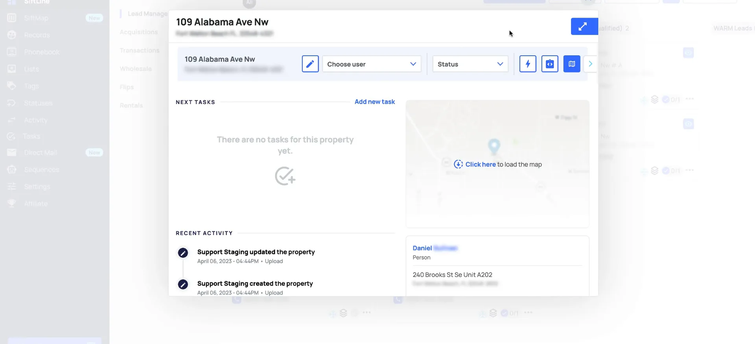Click the blue map view icon

(x=572, y=64)
